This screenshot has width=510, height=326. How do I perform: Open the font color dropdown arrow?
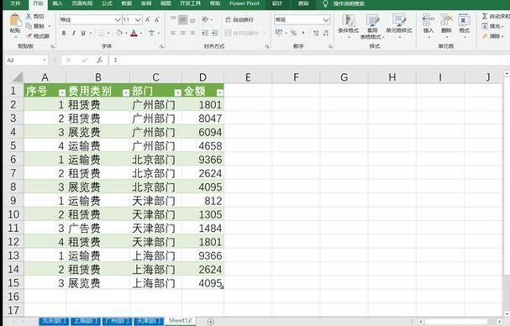pos(141,33)
